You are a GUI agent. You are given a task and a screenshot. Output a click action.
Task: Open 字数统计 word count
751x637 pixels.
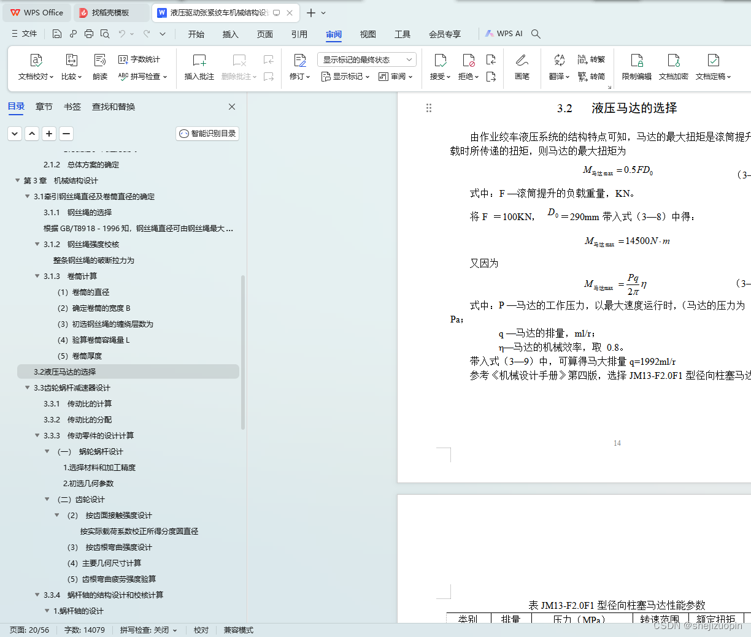pos(139,59)
